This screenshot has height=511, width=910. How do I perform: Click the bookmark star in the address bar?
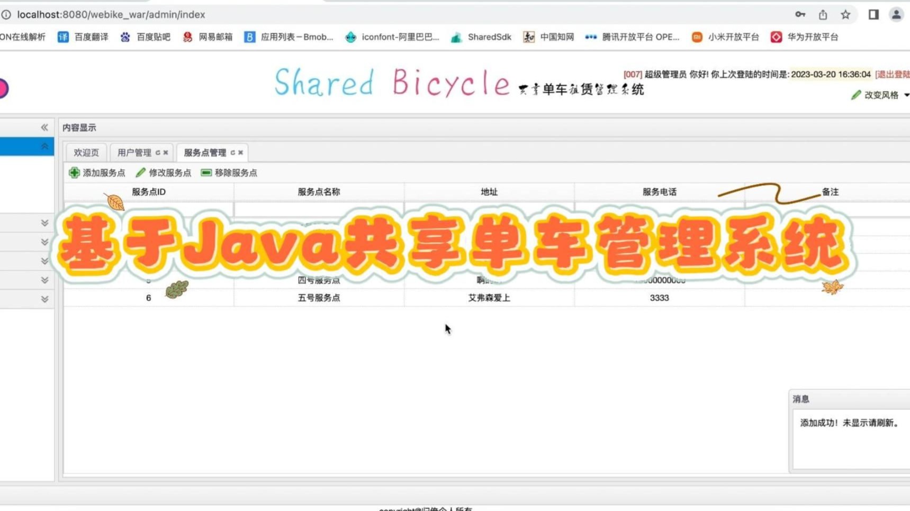click(x=845, y=15)
